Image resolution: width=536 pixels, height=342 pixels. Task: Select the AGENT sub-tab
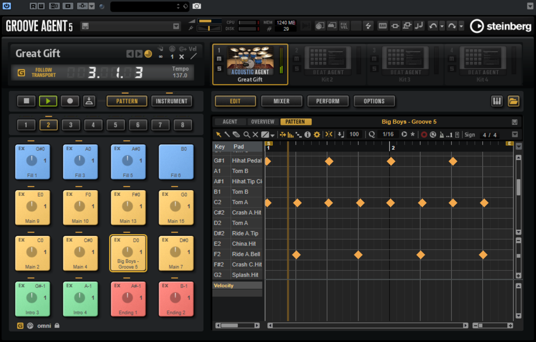tap(230, 122)
